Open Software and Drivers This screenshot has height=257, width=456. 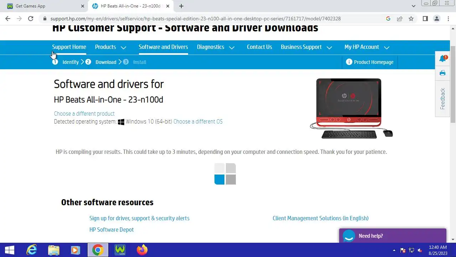coord(163,47)
